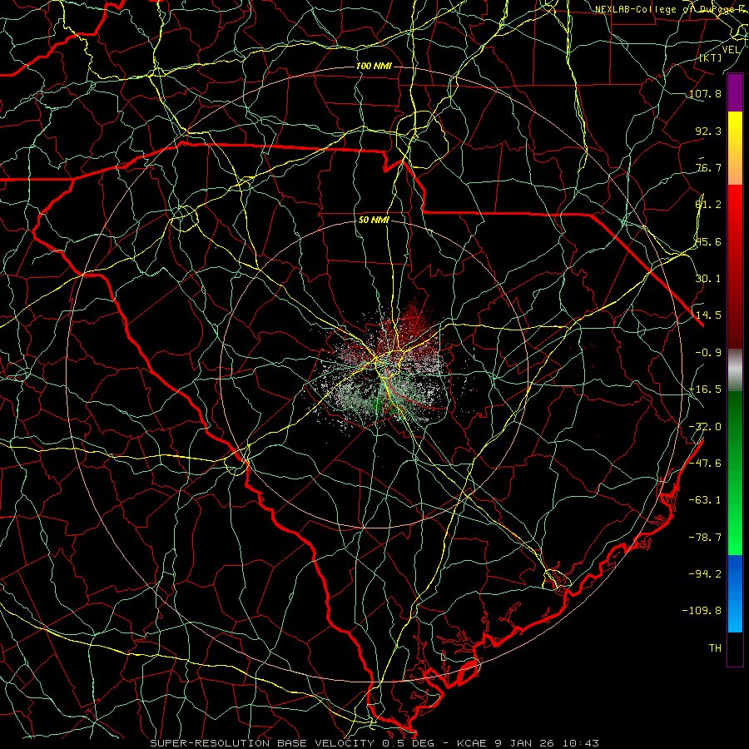Click the -94.2 value on the velocity scale
The width and height of the screenshot is (749, 749).
pyautogui.click(x=705, y=574)
